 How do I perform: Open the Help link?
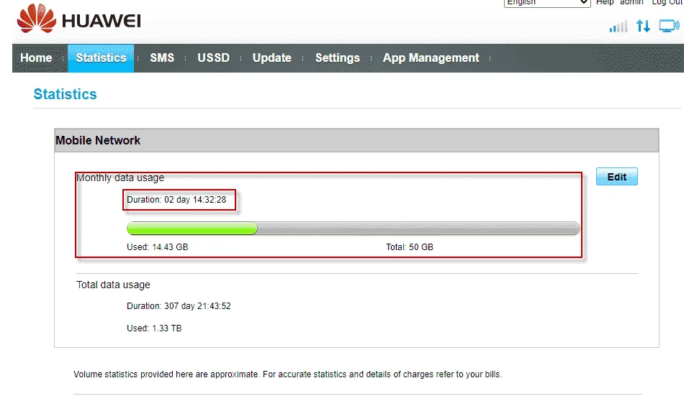pyautogui.click(x=605, y=3)
